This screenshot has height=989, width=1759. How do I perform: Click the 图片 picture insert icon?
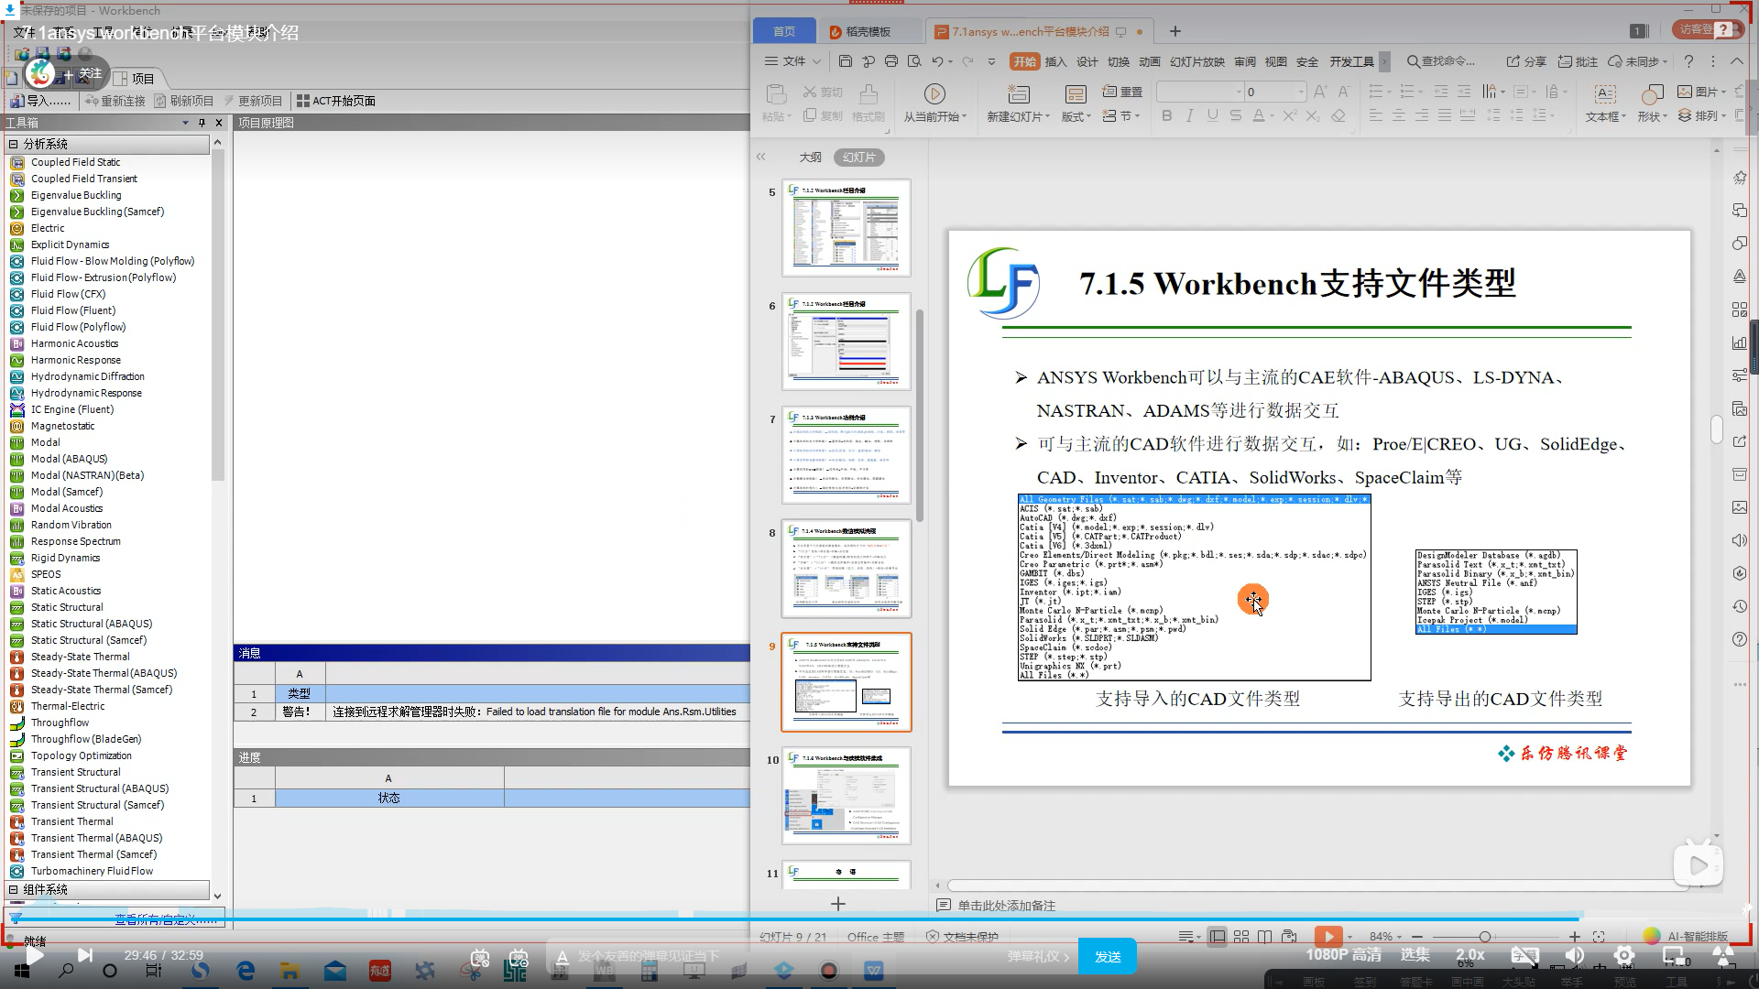(x=1685, y=92)
